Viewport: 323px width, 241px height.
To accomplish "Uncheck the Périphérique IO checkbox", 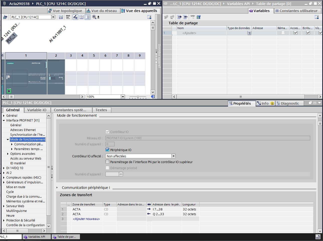I will [x=107, y=150].
